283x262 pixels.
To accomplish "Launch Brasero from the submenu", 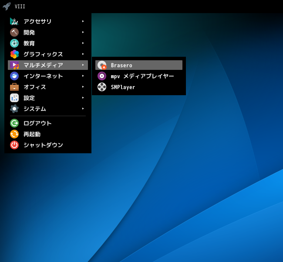I will pos(139,65).
